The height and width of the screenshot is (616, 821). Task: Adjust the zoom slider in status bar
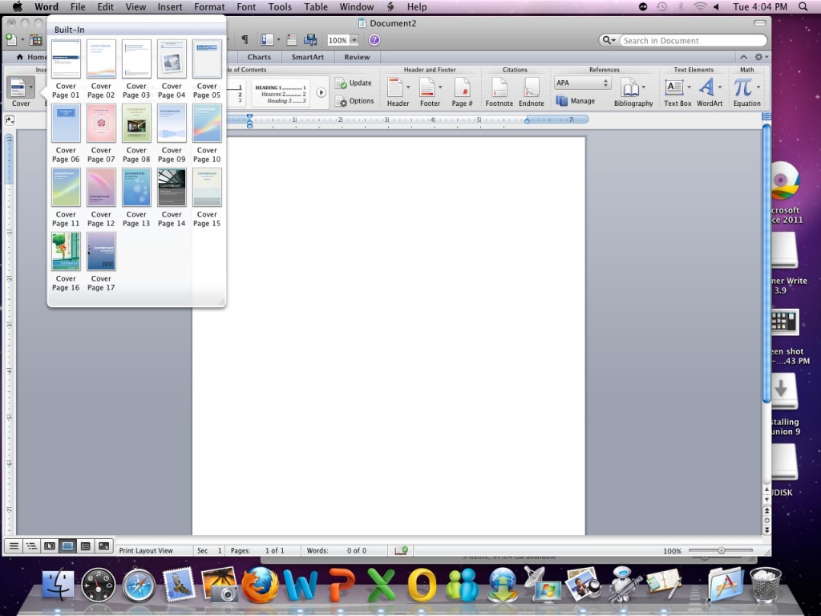coord(721,550)
